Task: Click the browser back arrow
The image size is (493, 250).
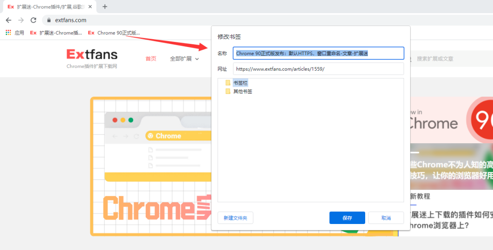Action: (9, 20)
